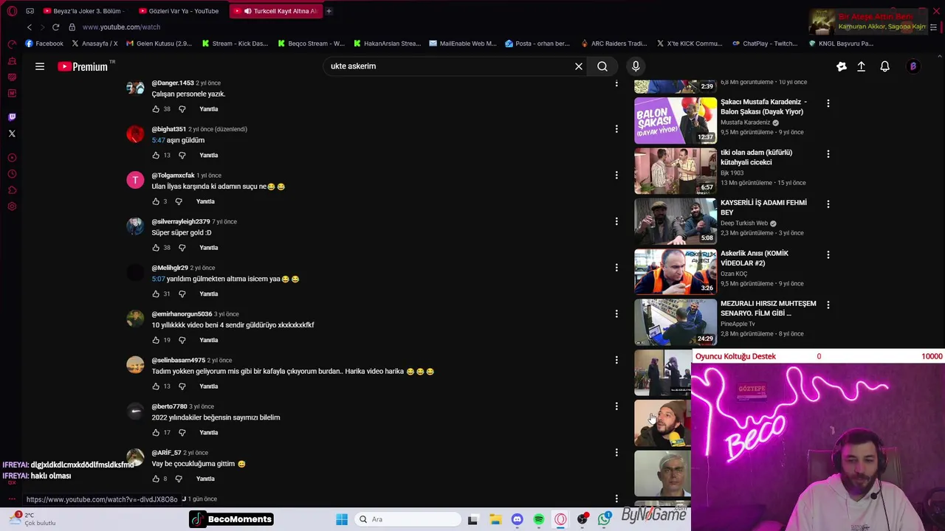The width and height of the screenshot is (945, 531).
Task: Open Windows Start menu
Action: (342, 519)
